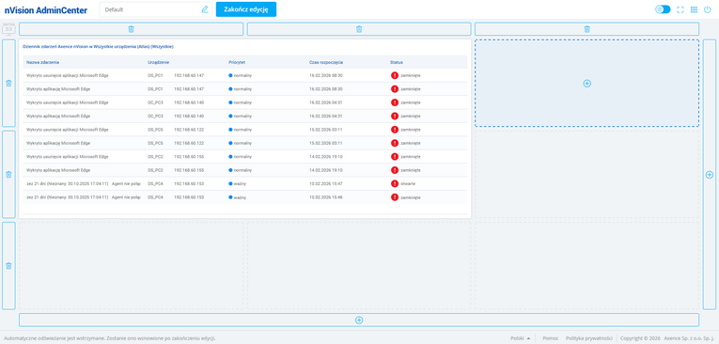Click DS_PC5 in the 'Wykryto aplikację' row

click(x=155, y=143)
